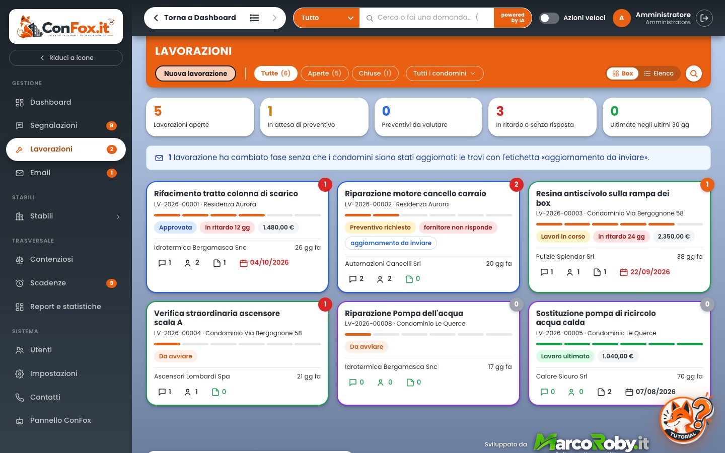Click the magnifier search button in the Lavorazioni header
The width and height of the screenshot is (725, 453).
(694, 73)
